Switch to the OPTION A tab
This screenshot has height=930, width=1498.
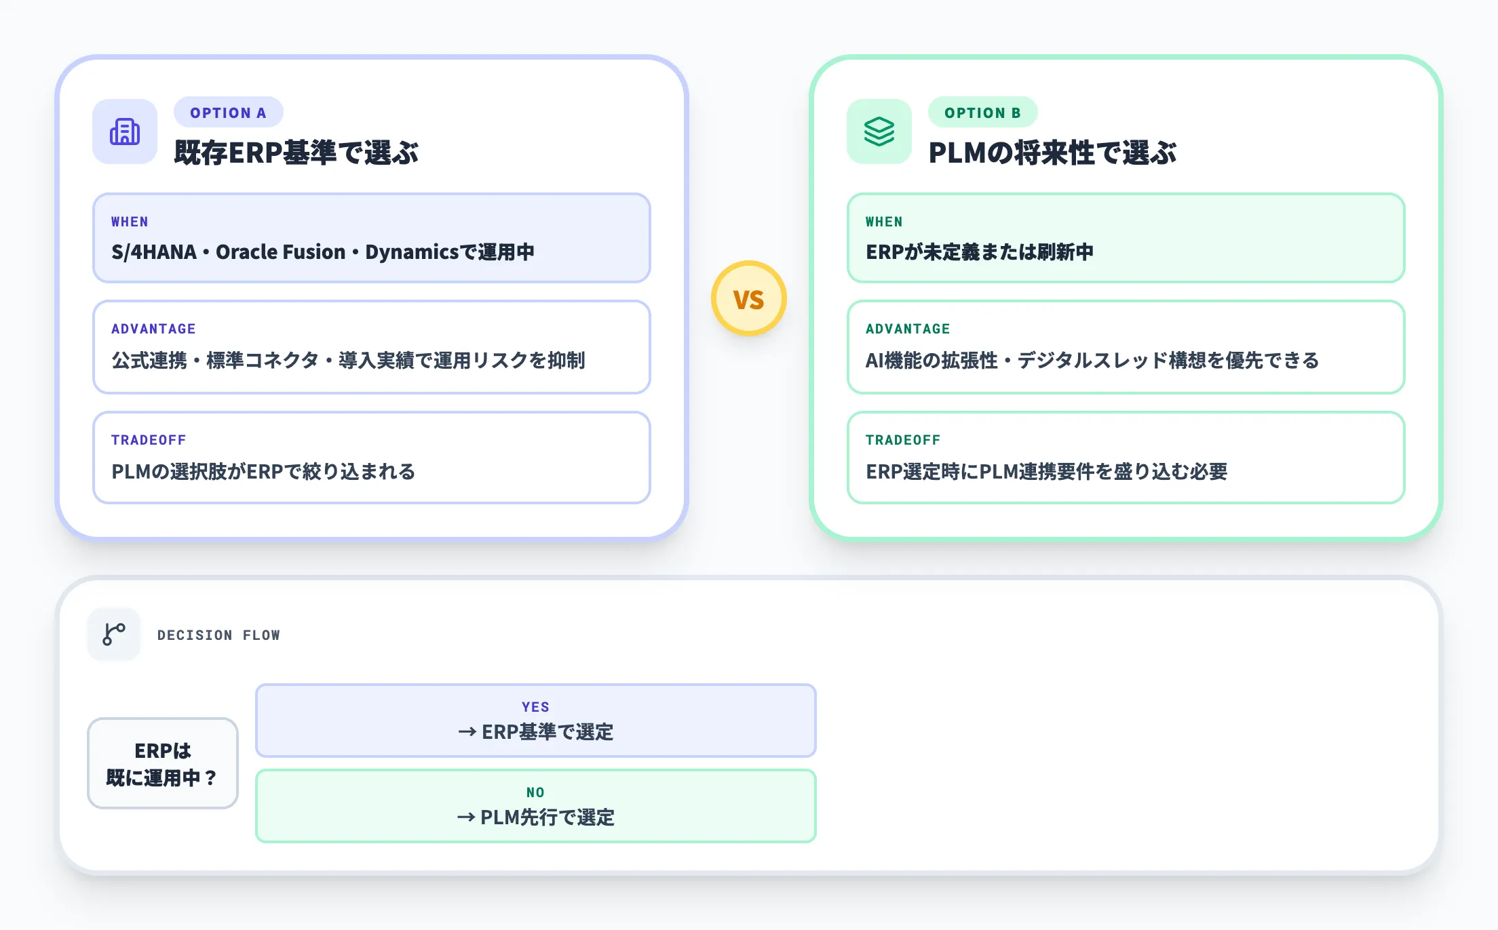228,112
